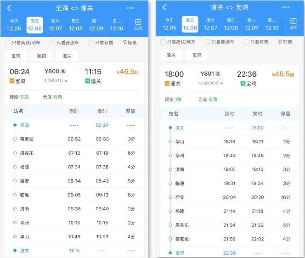305x258 pixels.
Task: Open 筛选 filter on 宝鸡 <> 潼关 page
Action: [130, 43]
